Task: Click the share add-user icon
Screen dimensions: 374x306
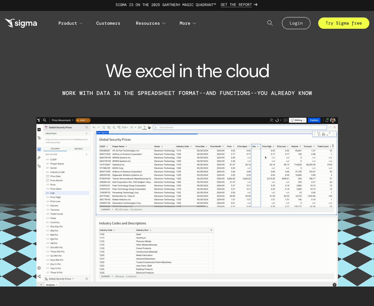Action: [271, 120]
